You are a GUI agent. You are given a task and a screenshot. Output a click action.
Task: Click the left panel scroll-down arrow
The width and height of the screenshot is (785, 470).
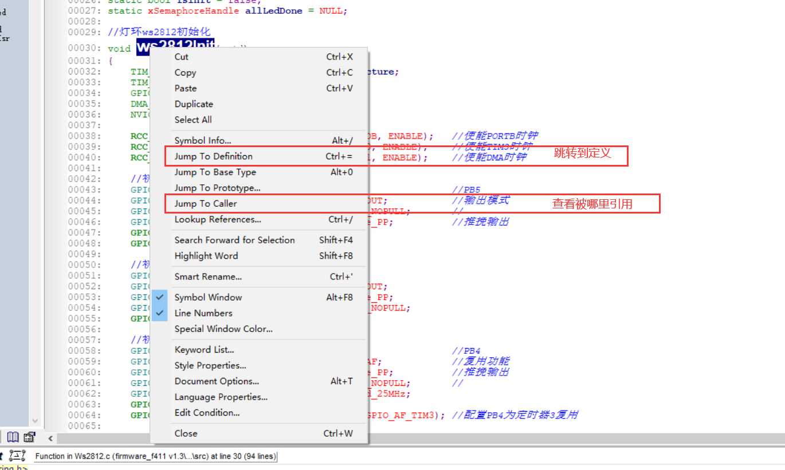[34, 421]
